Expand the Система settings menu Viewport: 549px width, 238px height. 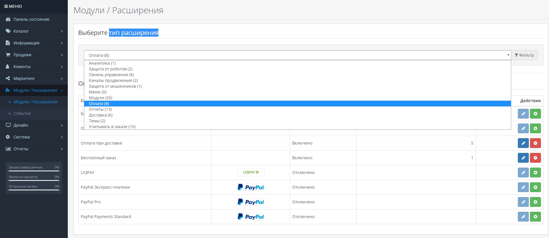point(34,137)
